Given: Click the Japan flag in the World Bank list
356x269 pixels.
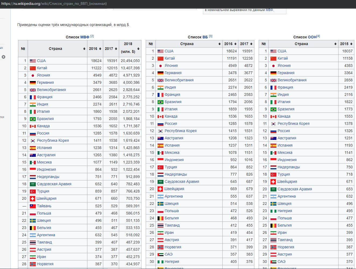Looking at the screenshot, I should 161,66.
